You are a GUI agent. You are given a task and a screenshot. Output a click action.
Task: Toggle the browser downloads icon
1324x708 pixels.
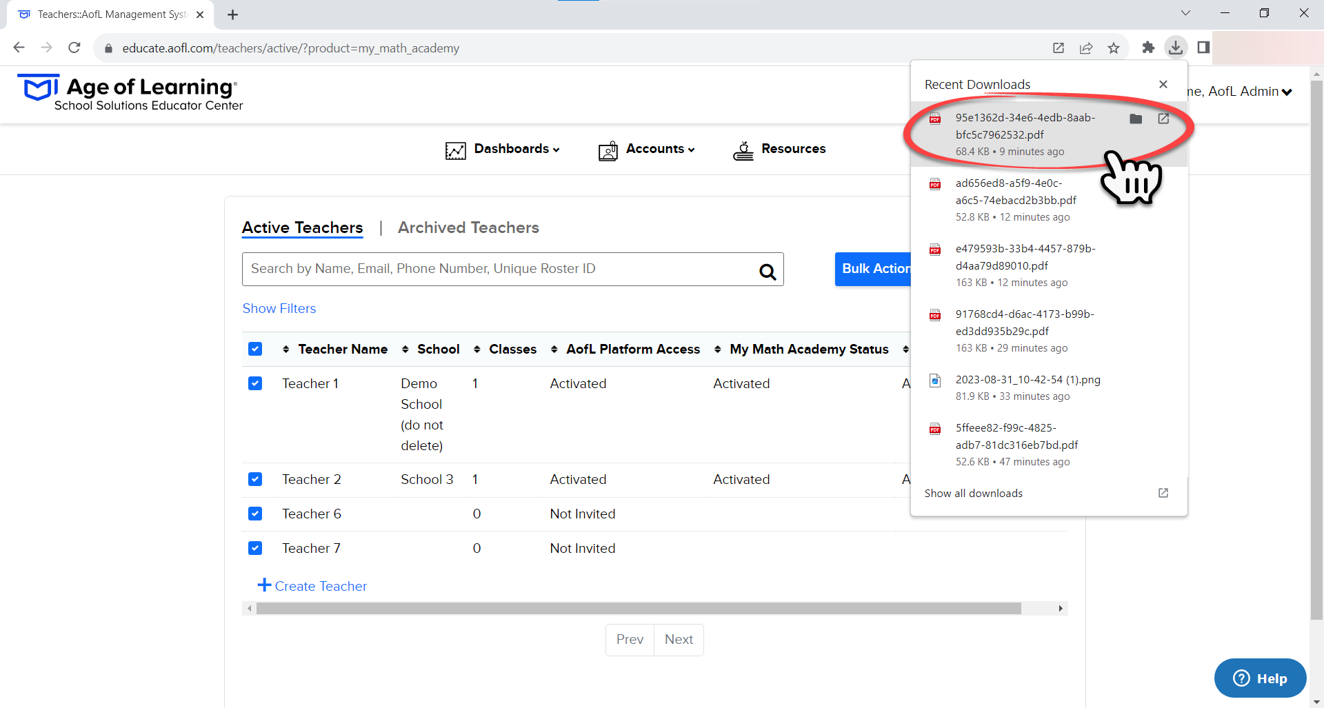click(1176, 48)
